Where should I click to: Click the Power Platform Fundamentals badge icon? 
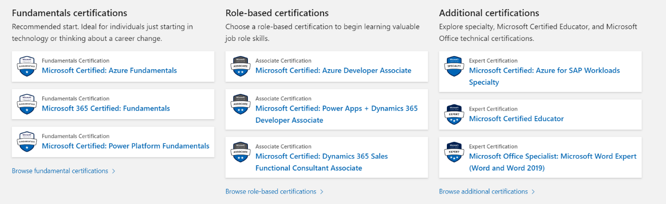tap(27, 142)
